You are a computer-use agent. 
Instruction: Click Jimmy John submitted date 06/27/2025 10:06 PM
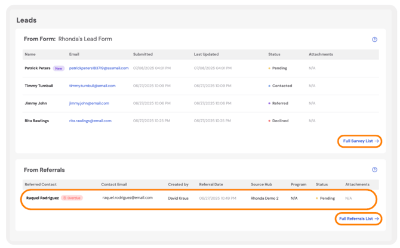click(152, 103)
